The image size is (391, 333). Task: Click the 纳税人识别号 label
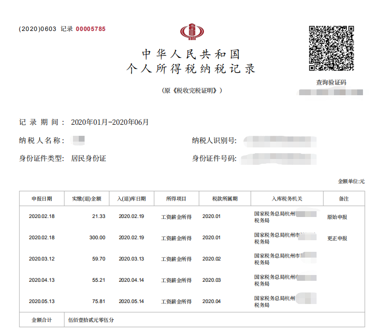(x=214, y=141)
